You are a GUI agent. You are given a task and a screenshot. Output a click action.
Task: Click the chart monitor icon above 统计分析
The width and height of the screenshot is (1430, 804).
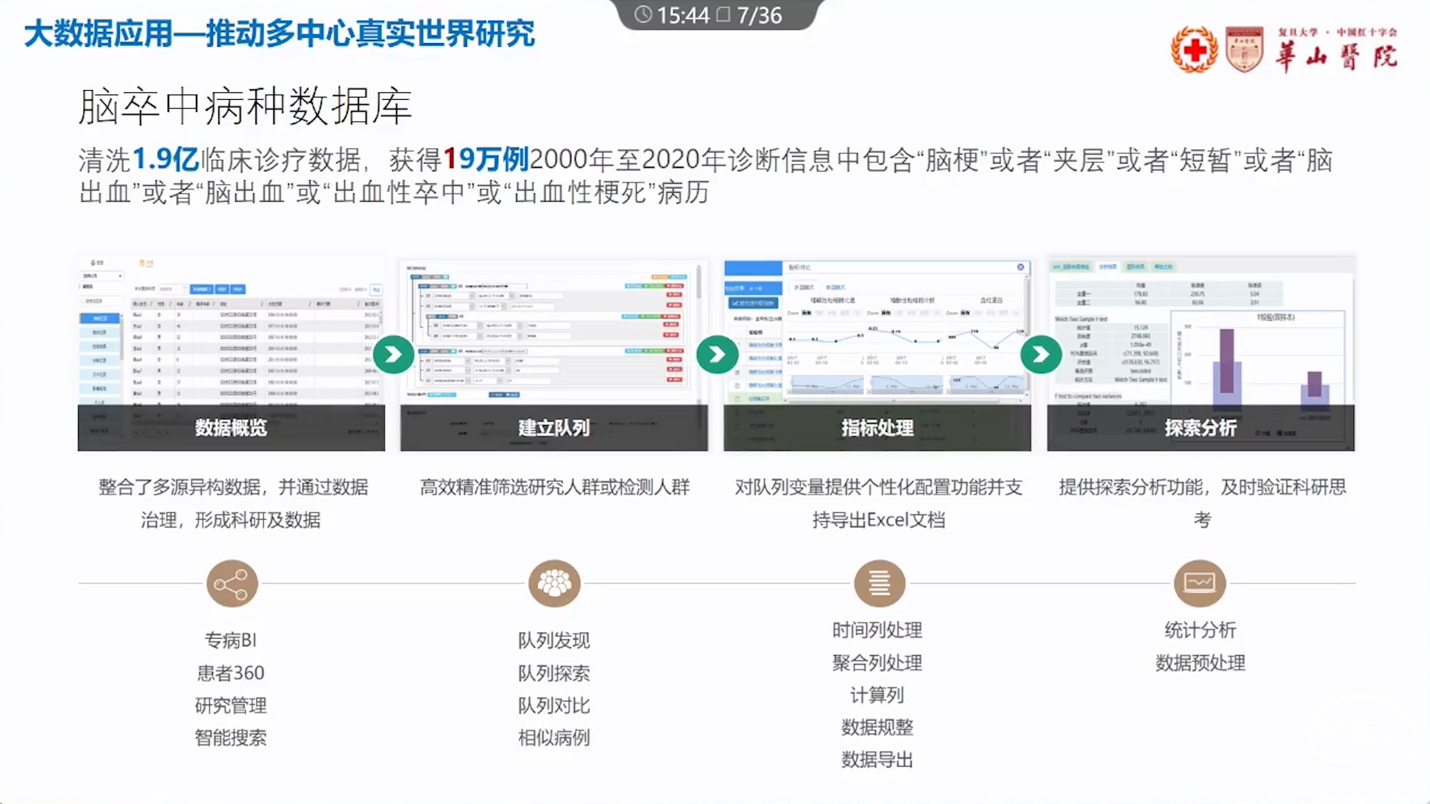click(1199, 584)
